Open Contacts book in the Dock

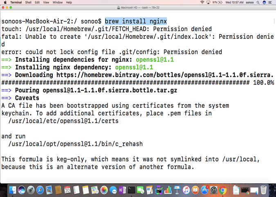(x=58, y=190)
